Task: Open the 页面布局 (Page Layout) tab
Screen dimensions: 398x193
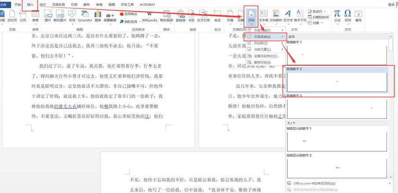Action: pyautogui.click(x=59, y=4)
